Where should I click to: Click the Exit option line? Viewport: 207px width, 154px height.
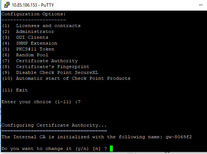[15, 90]
